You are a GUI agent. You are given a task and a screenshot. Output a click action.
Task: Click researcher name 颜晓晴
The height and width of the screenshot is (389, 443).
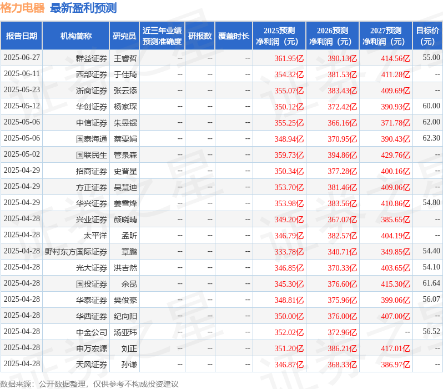[125, 220]
